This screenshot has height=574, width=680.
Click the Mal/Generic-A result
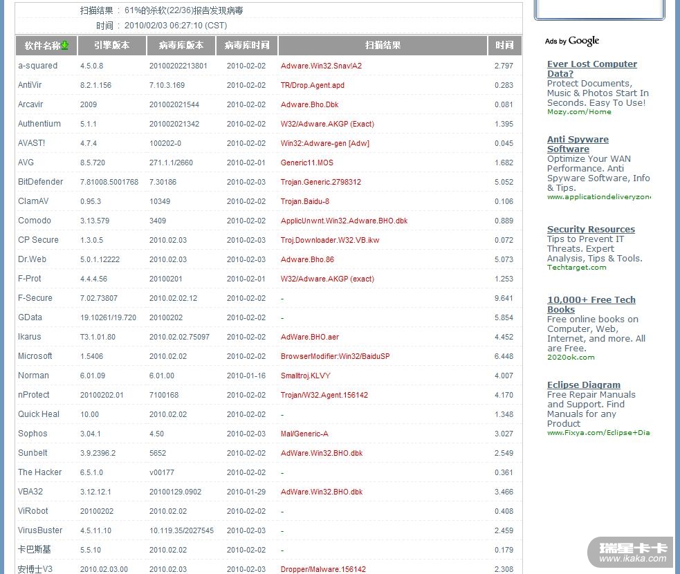(304, 434)
